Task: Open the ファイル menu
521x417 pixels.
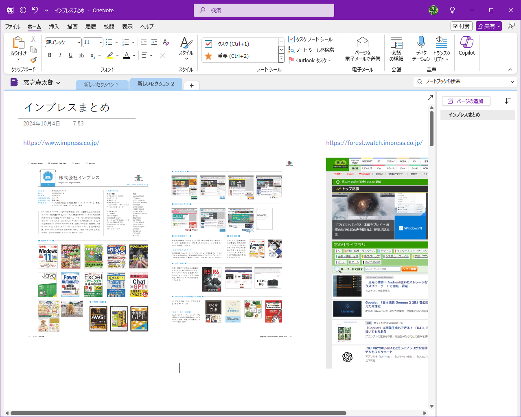Action: [13, 26]
